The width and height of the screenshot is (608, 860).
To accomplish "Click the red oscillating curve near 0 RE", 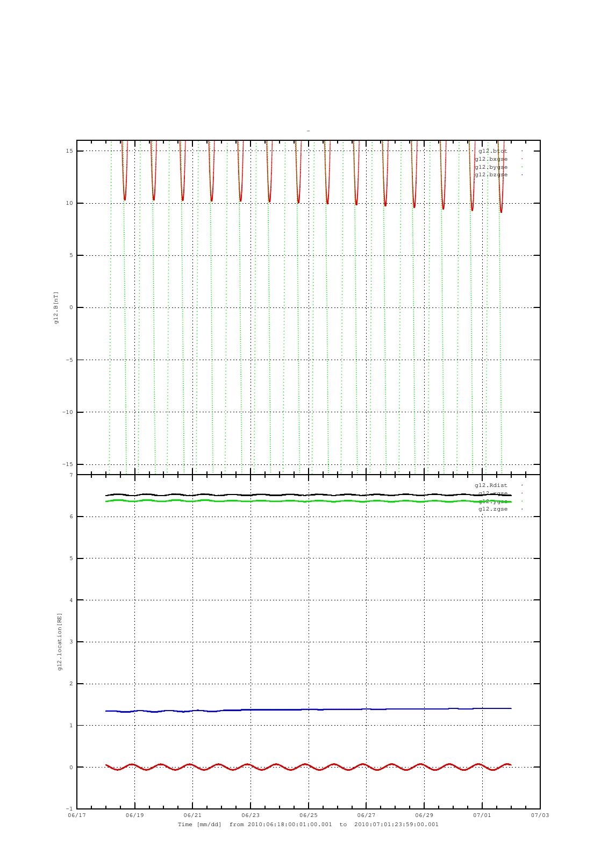I will point(309,767).
